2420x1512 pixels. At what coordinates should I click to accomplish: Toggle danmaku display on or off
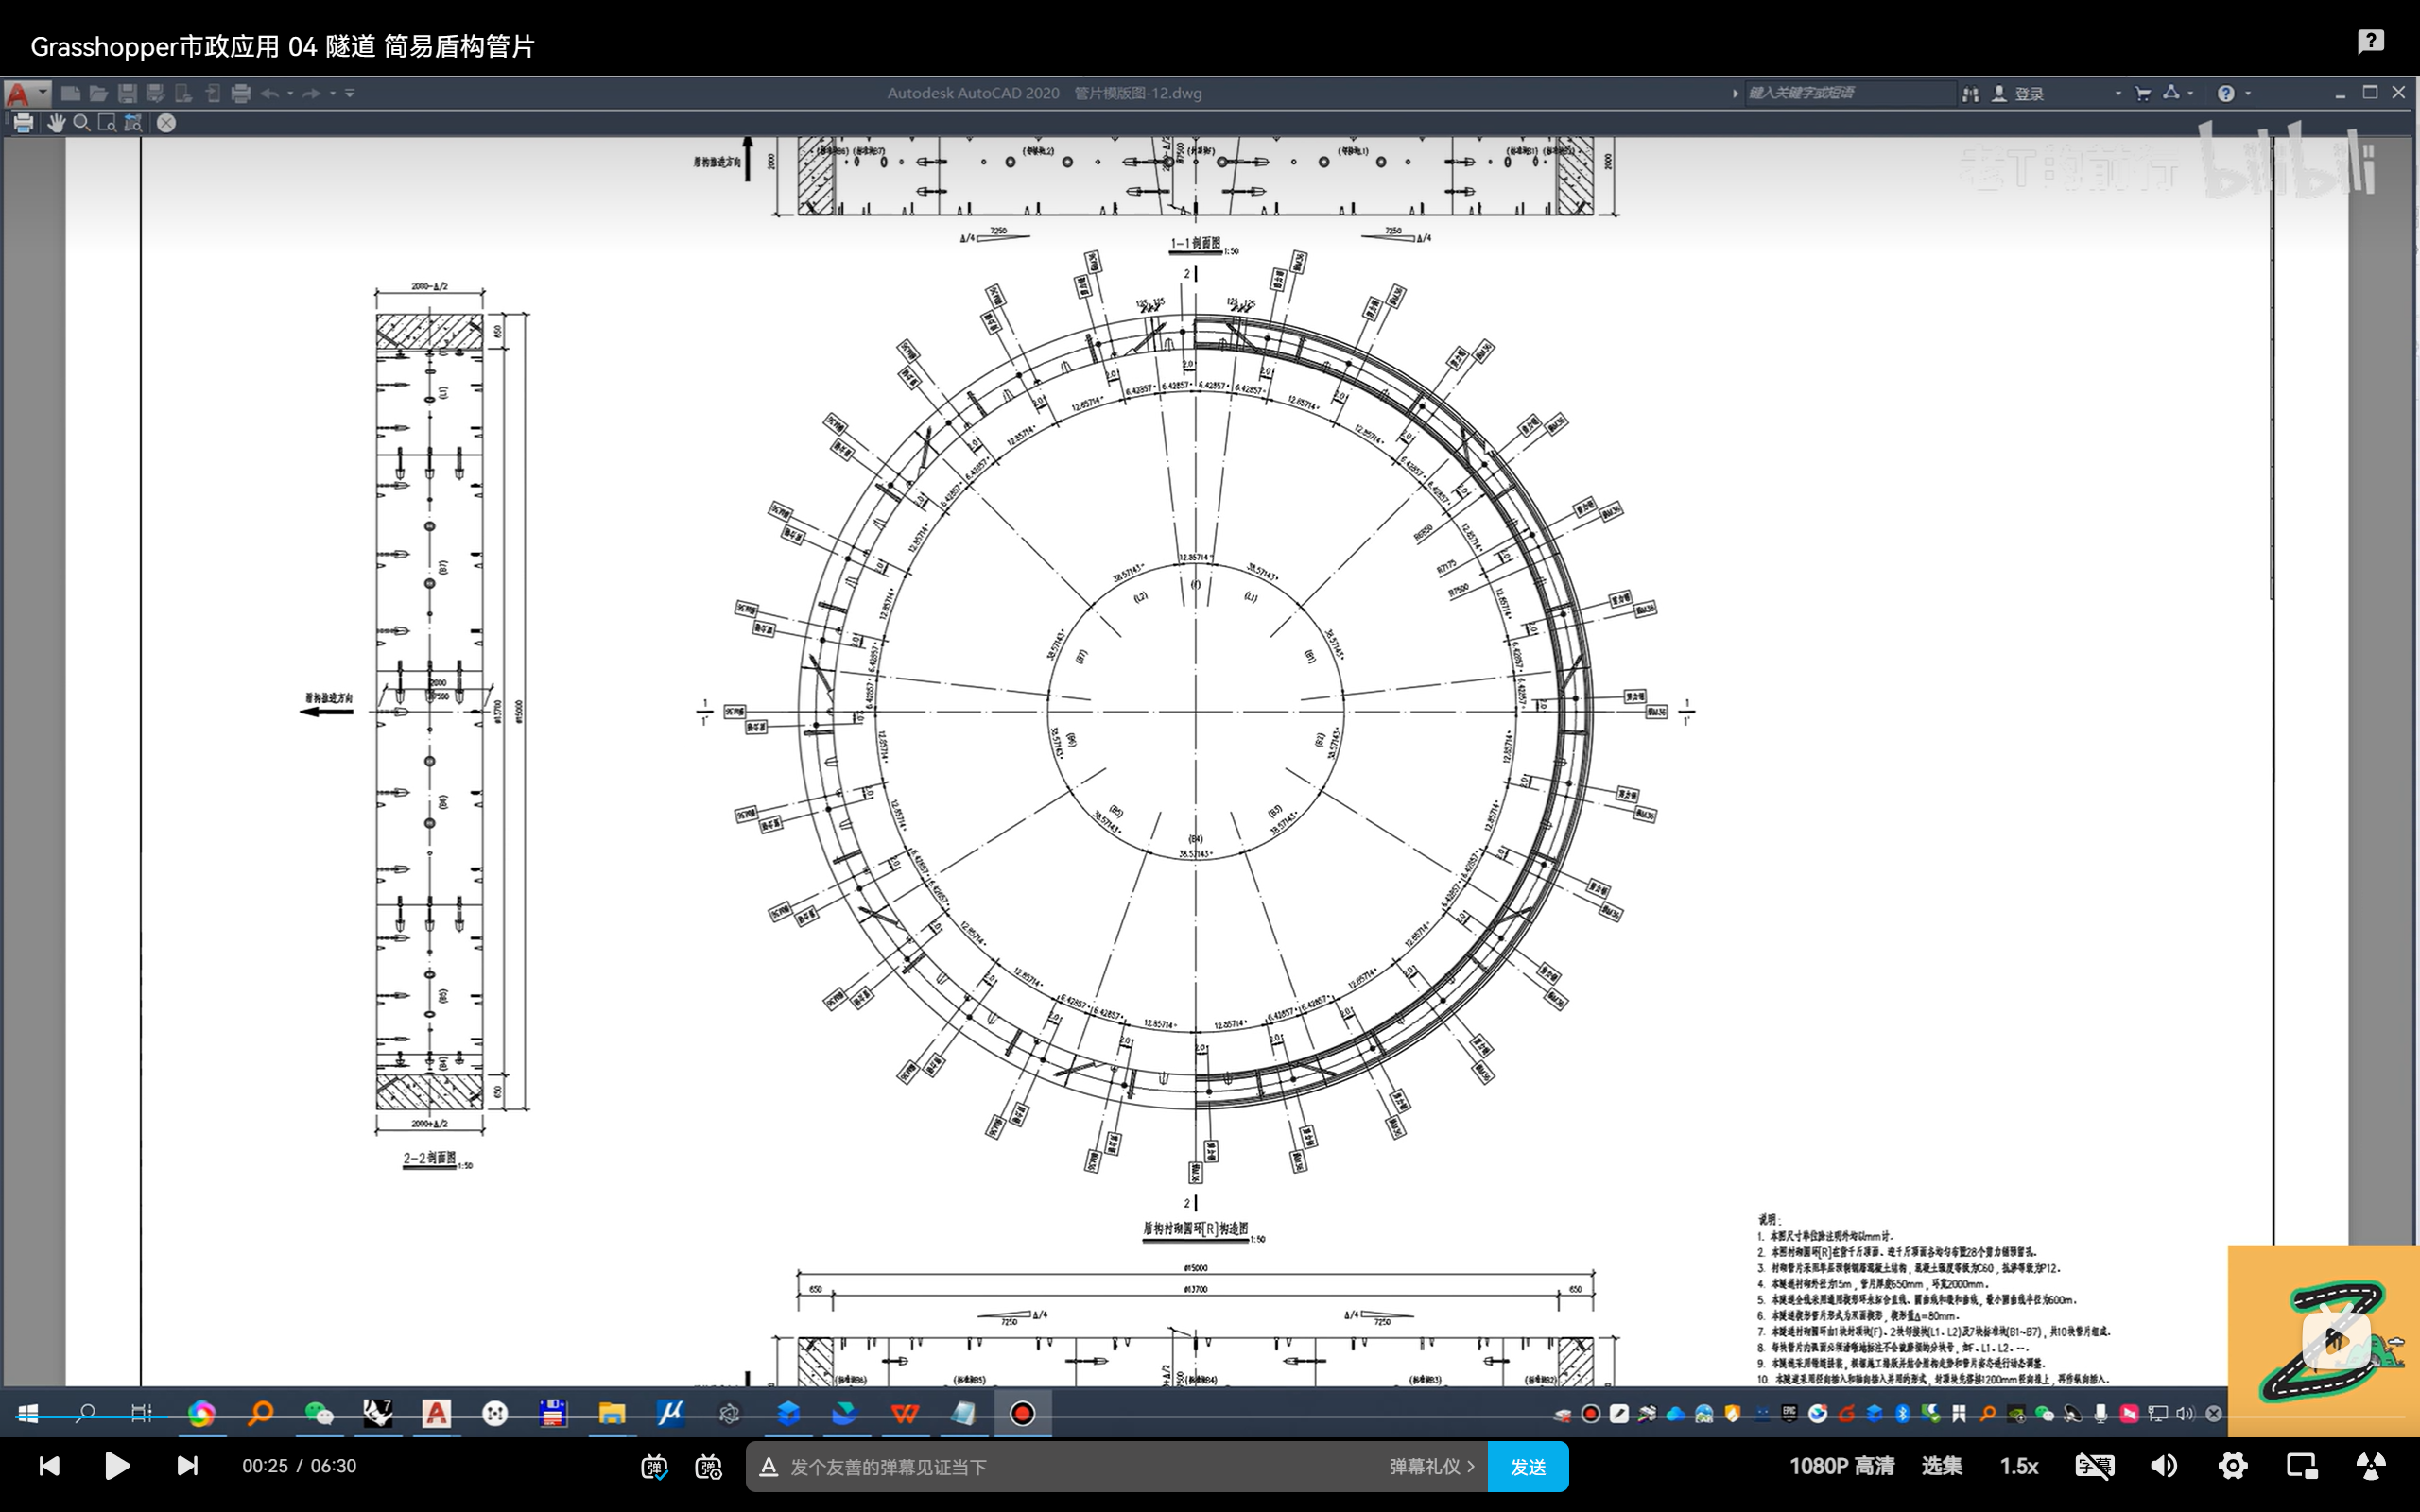pyautogui.click(x=654, y=1467)
